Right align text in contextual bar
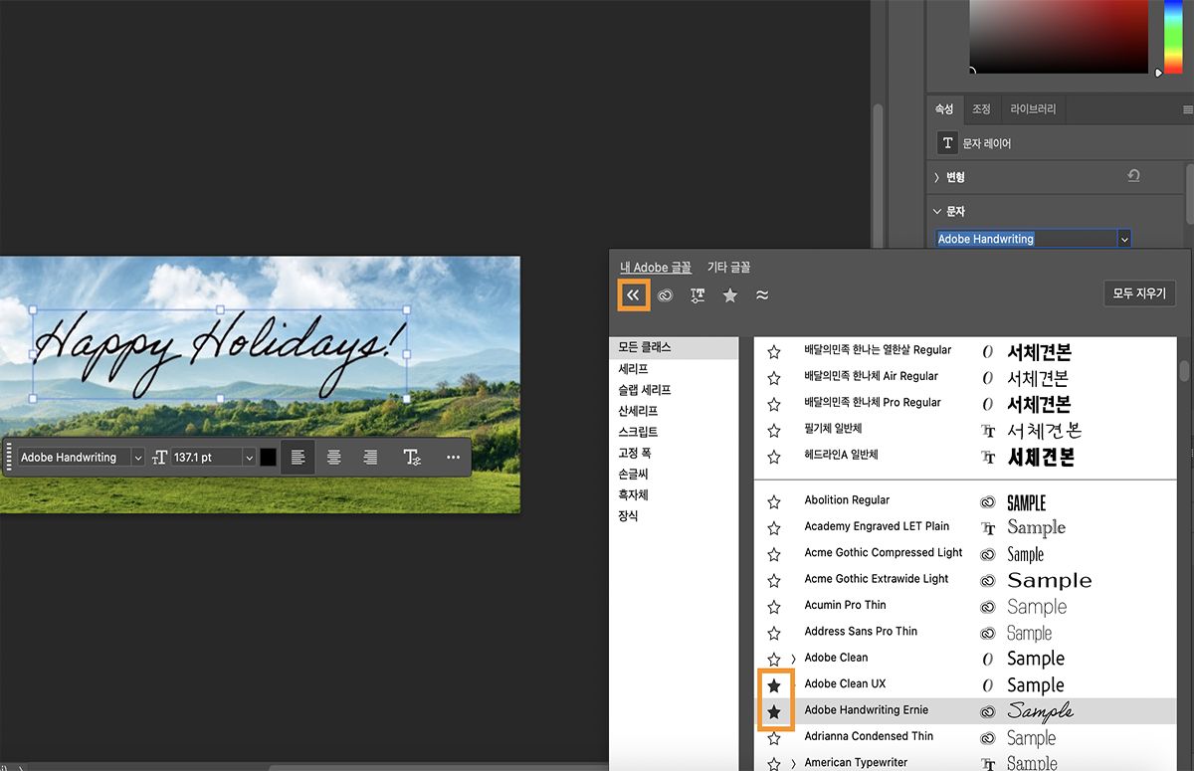The width and height of the screenshot is (1194, 771). click(x=370, y=458)
